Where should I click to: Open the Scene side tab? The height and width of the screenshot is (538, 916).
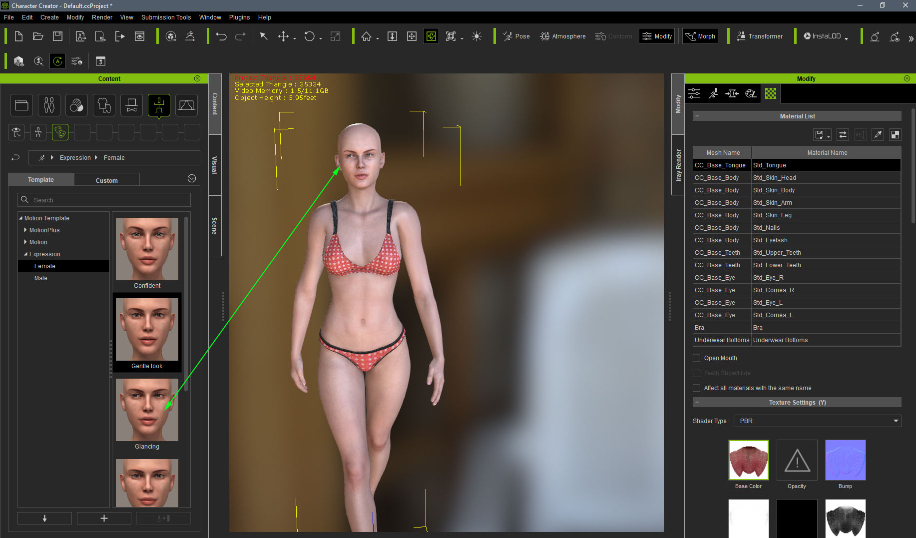pos(215,226)
